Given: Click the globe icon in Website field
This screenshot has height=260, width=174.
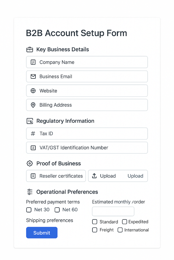Looking at the screenshot, I should 33,91.
